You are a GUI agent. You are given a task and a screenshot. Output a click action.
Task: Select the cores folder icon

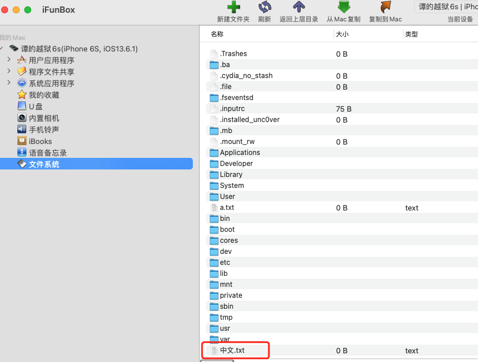coord(214,241)
